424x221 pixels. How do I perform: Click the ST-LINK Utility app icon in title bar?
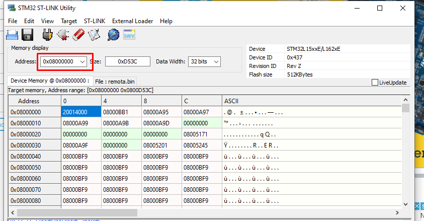point(12,8)
